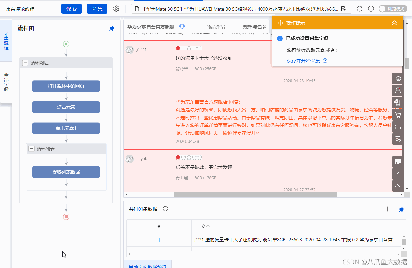This screenshot has width=412, height=268.
Task: Click the edit-URL icon in address bar
Action: coord(344,9)
